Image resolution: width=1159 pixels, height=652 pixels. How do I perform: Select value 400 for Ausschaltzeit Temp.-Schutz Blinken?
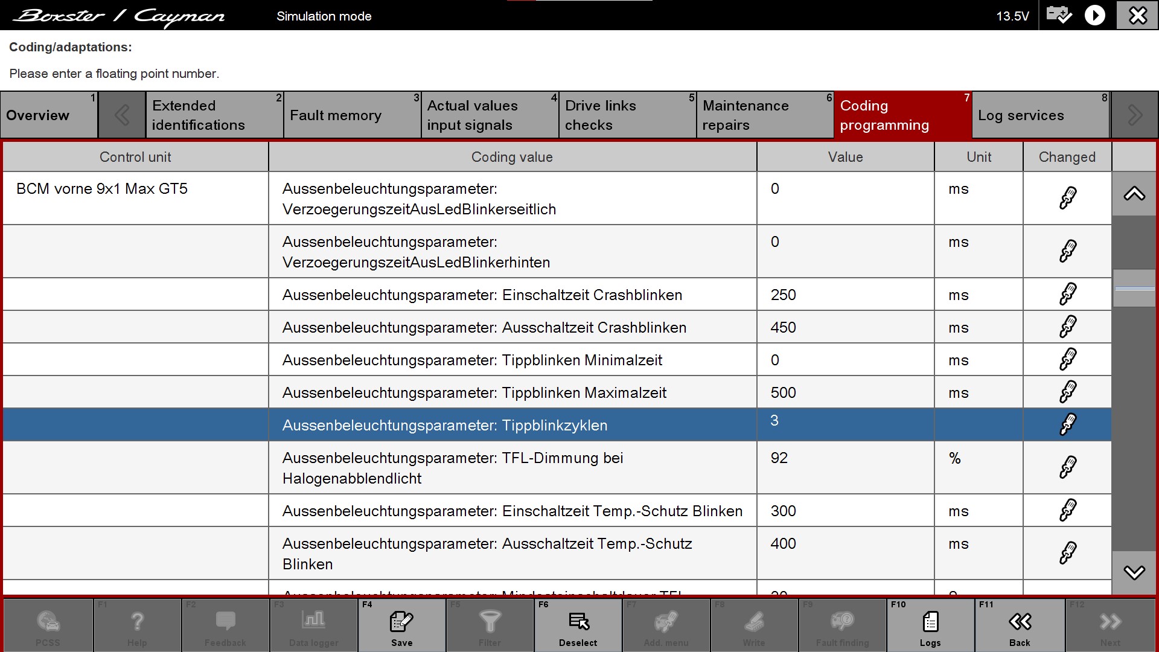[845, 553]
